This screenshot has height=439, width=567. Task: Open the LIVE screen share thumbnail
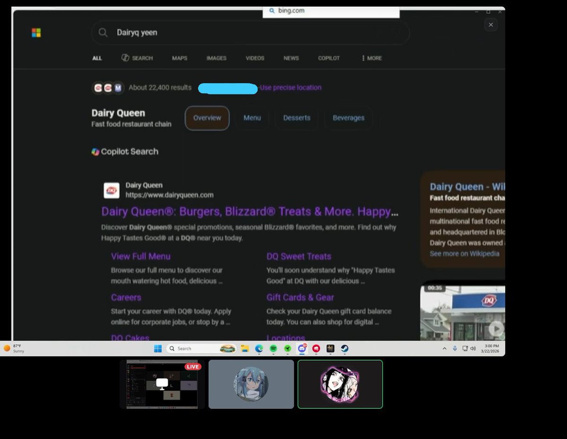pos(162,384)
